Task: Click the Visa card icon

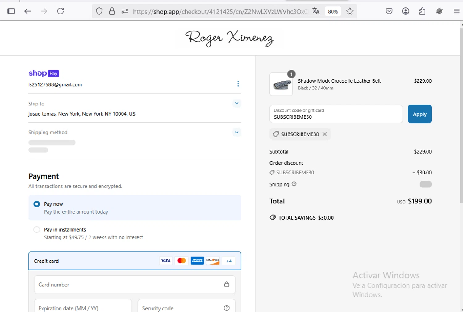Action: click(x=166, y=261)
